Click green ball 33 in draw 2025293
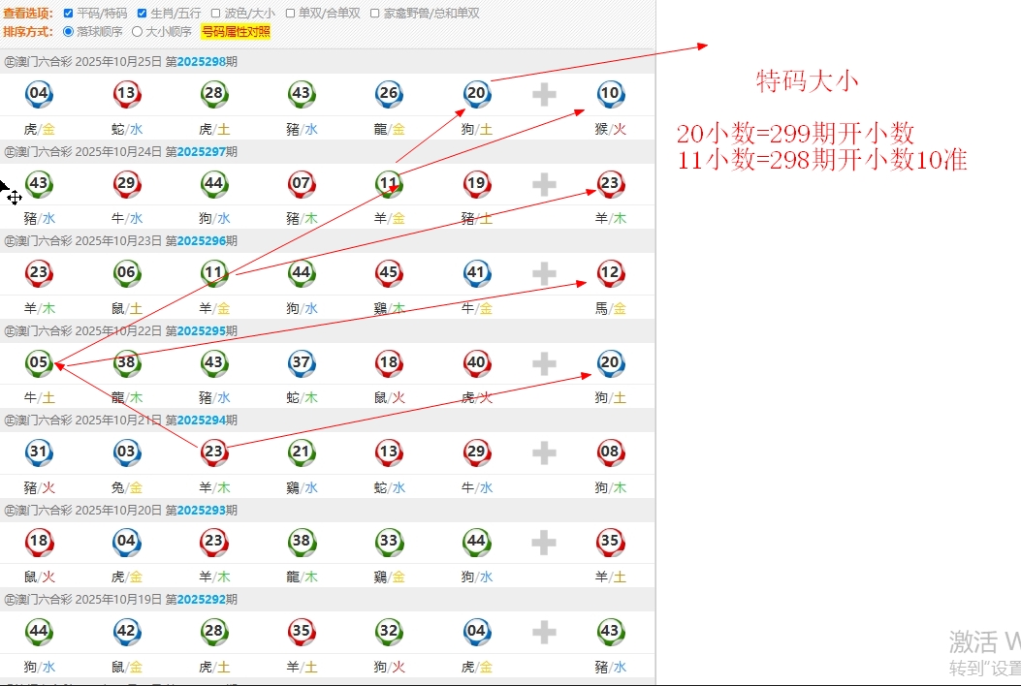This screenshot has width=1021, height=686. click(389, 542)
